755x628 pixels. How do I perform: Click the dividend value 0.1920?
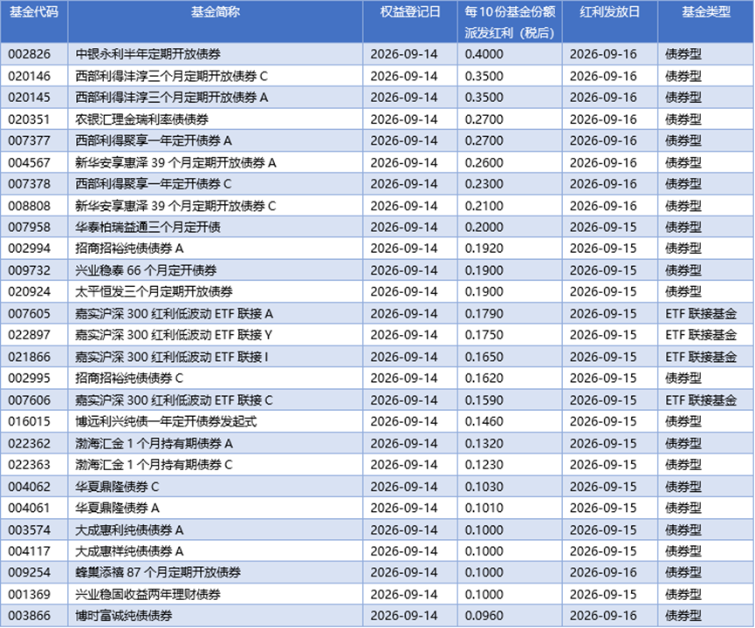(484, 249)
